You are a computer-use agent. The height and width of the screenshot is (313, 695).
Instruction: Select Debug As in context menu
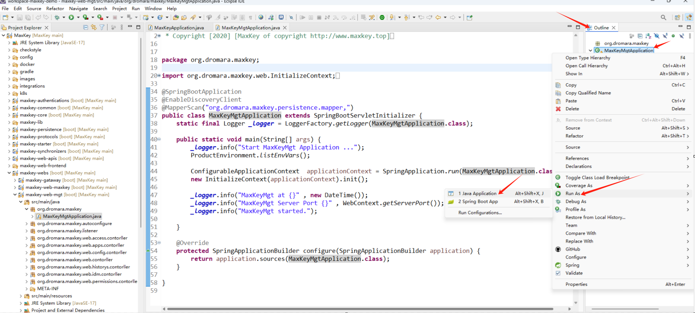[623, 201]
